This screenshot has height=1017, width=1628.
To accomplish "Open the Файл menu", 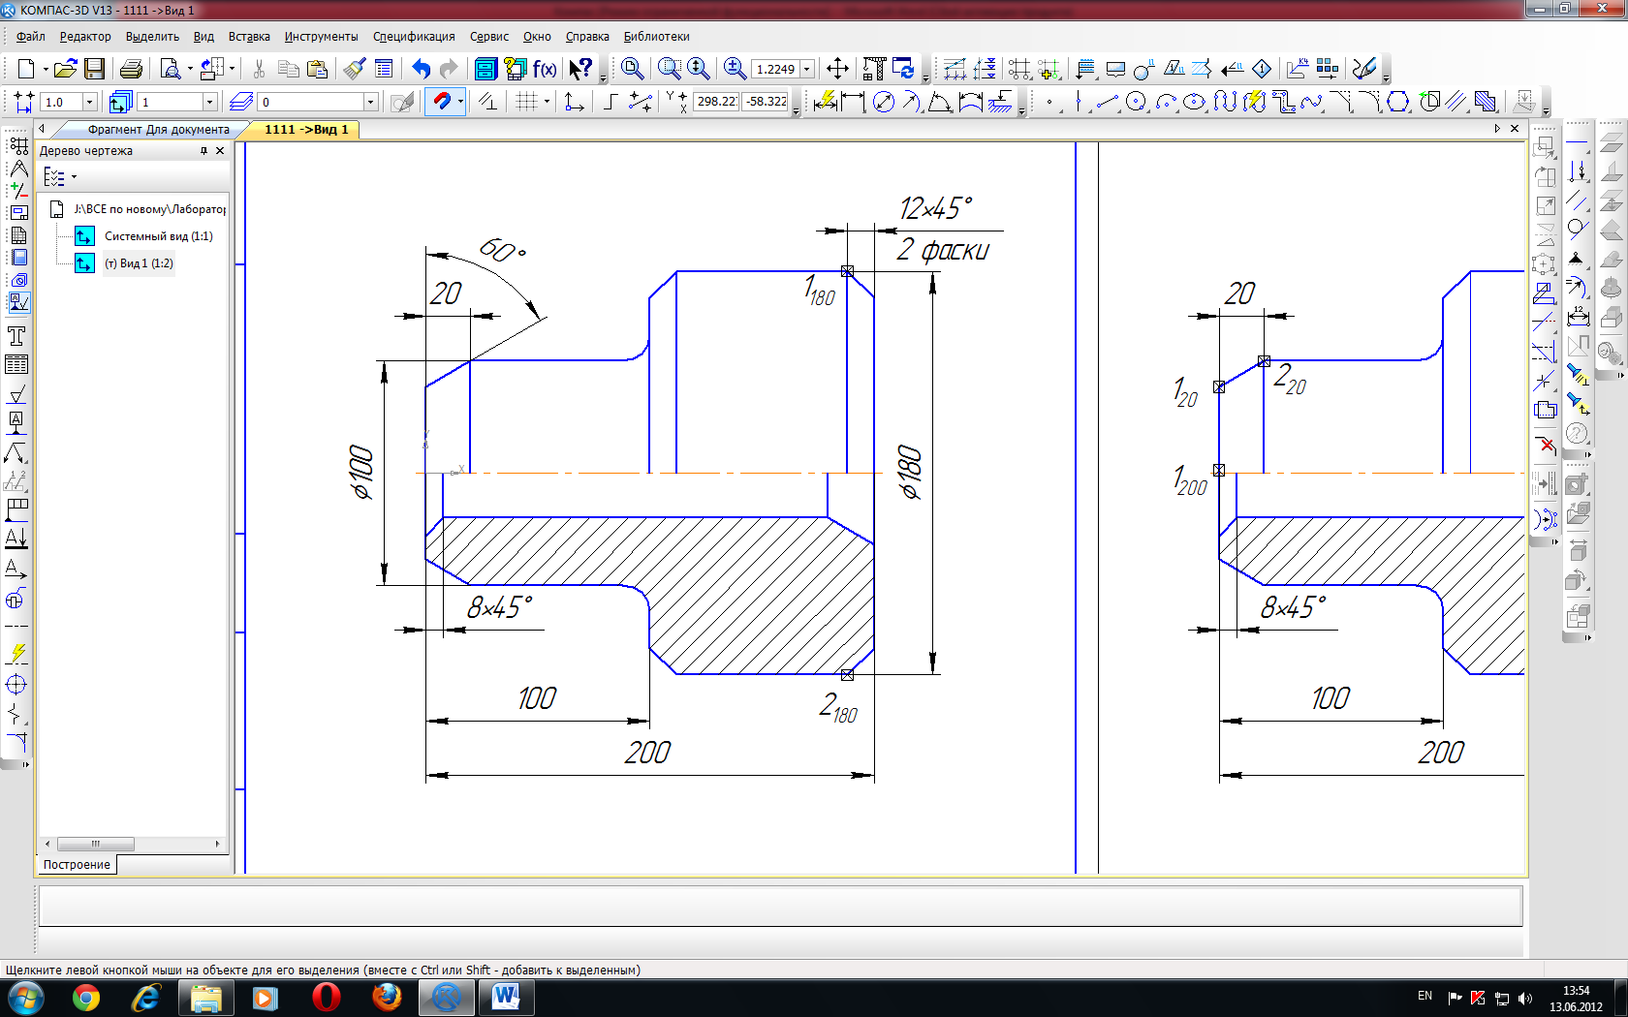I will click(31, 37).
